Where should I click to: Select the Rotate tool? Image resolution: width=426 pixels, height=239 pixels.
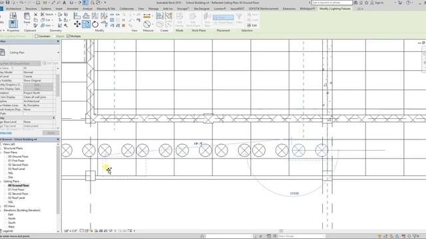(95, 24)
